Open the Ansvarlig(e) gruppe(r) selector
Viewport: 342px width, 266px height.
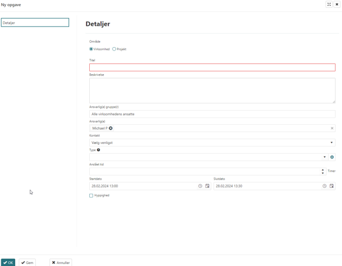coord(212,114)
